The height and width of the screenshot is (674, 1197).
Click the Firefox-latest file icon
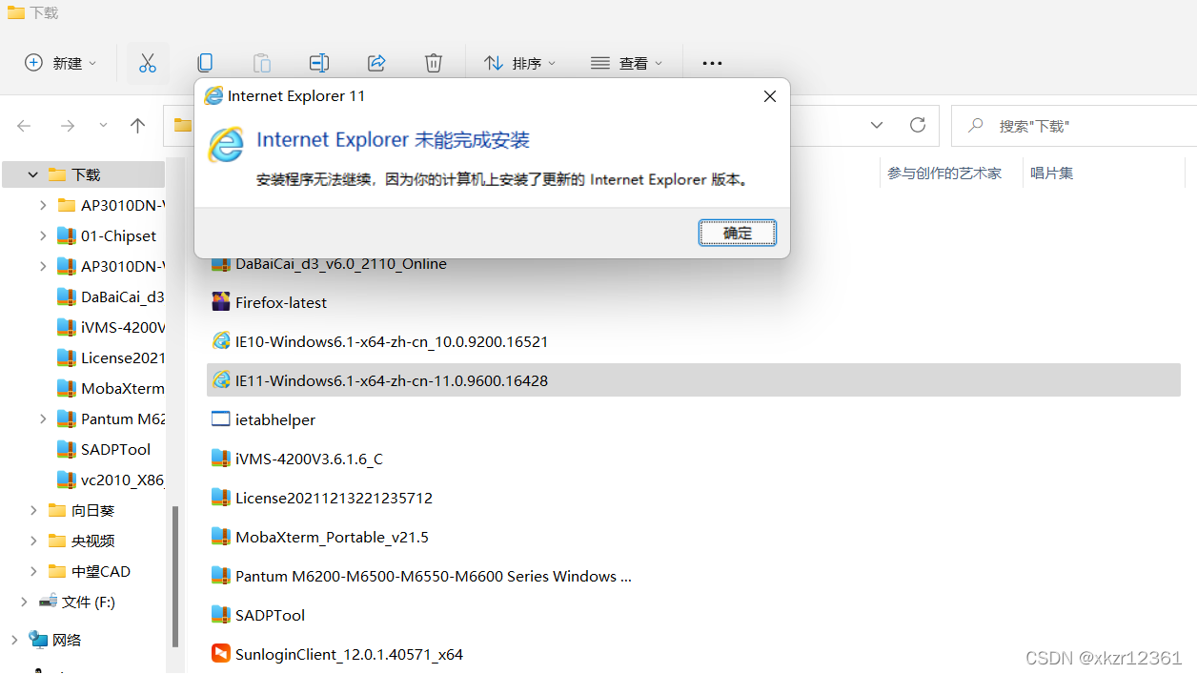point(221,302)
